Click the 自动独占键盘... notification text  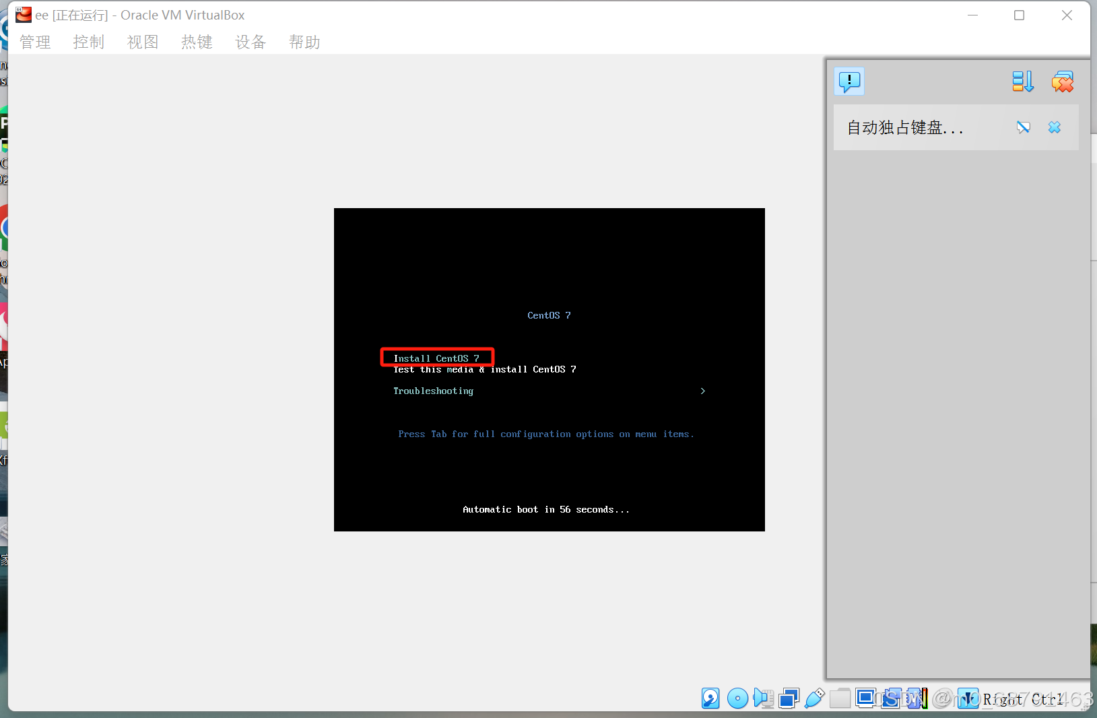[x=904, y=127]
